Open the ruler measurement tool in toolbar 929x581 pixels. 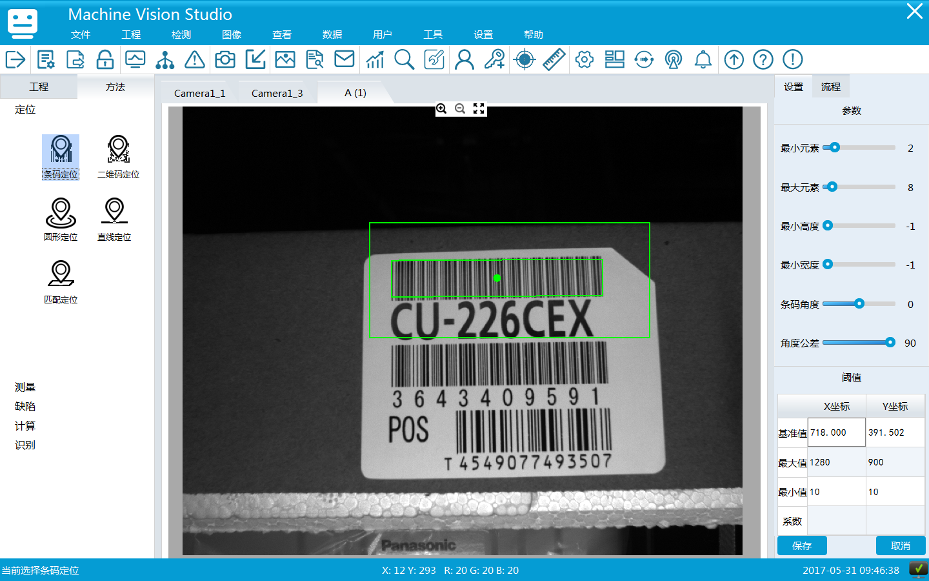pos(554,60)
